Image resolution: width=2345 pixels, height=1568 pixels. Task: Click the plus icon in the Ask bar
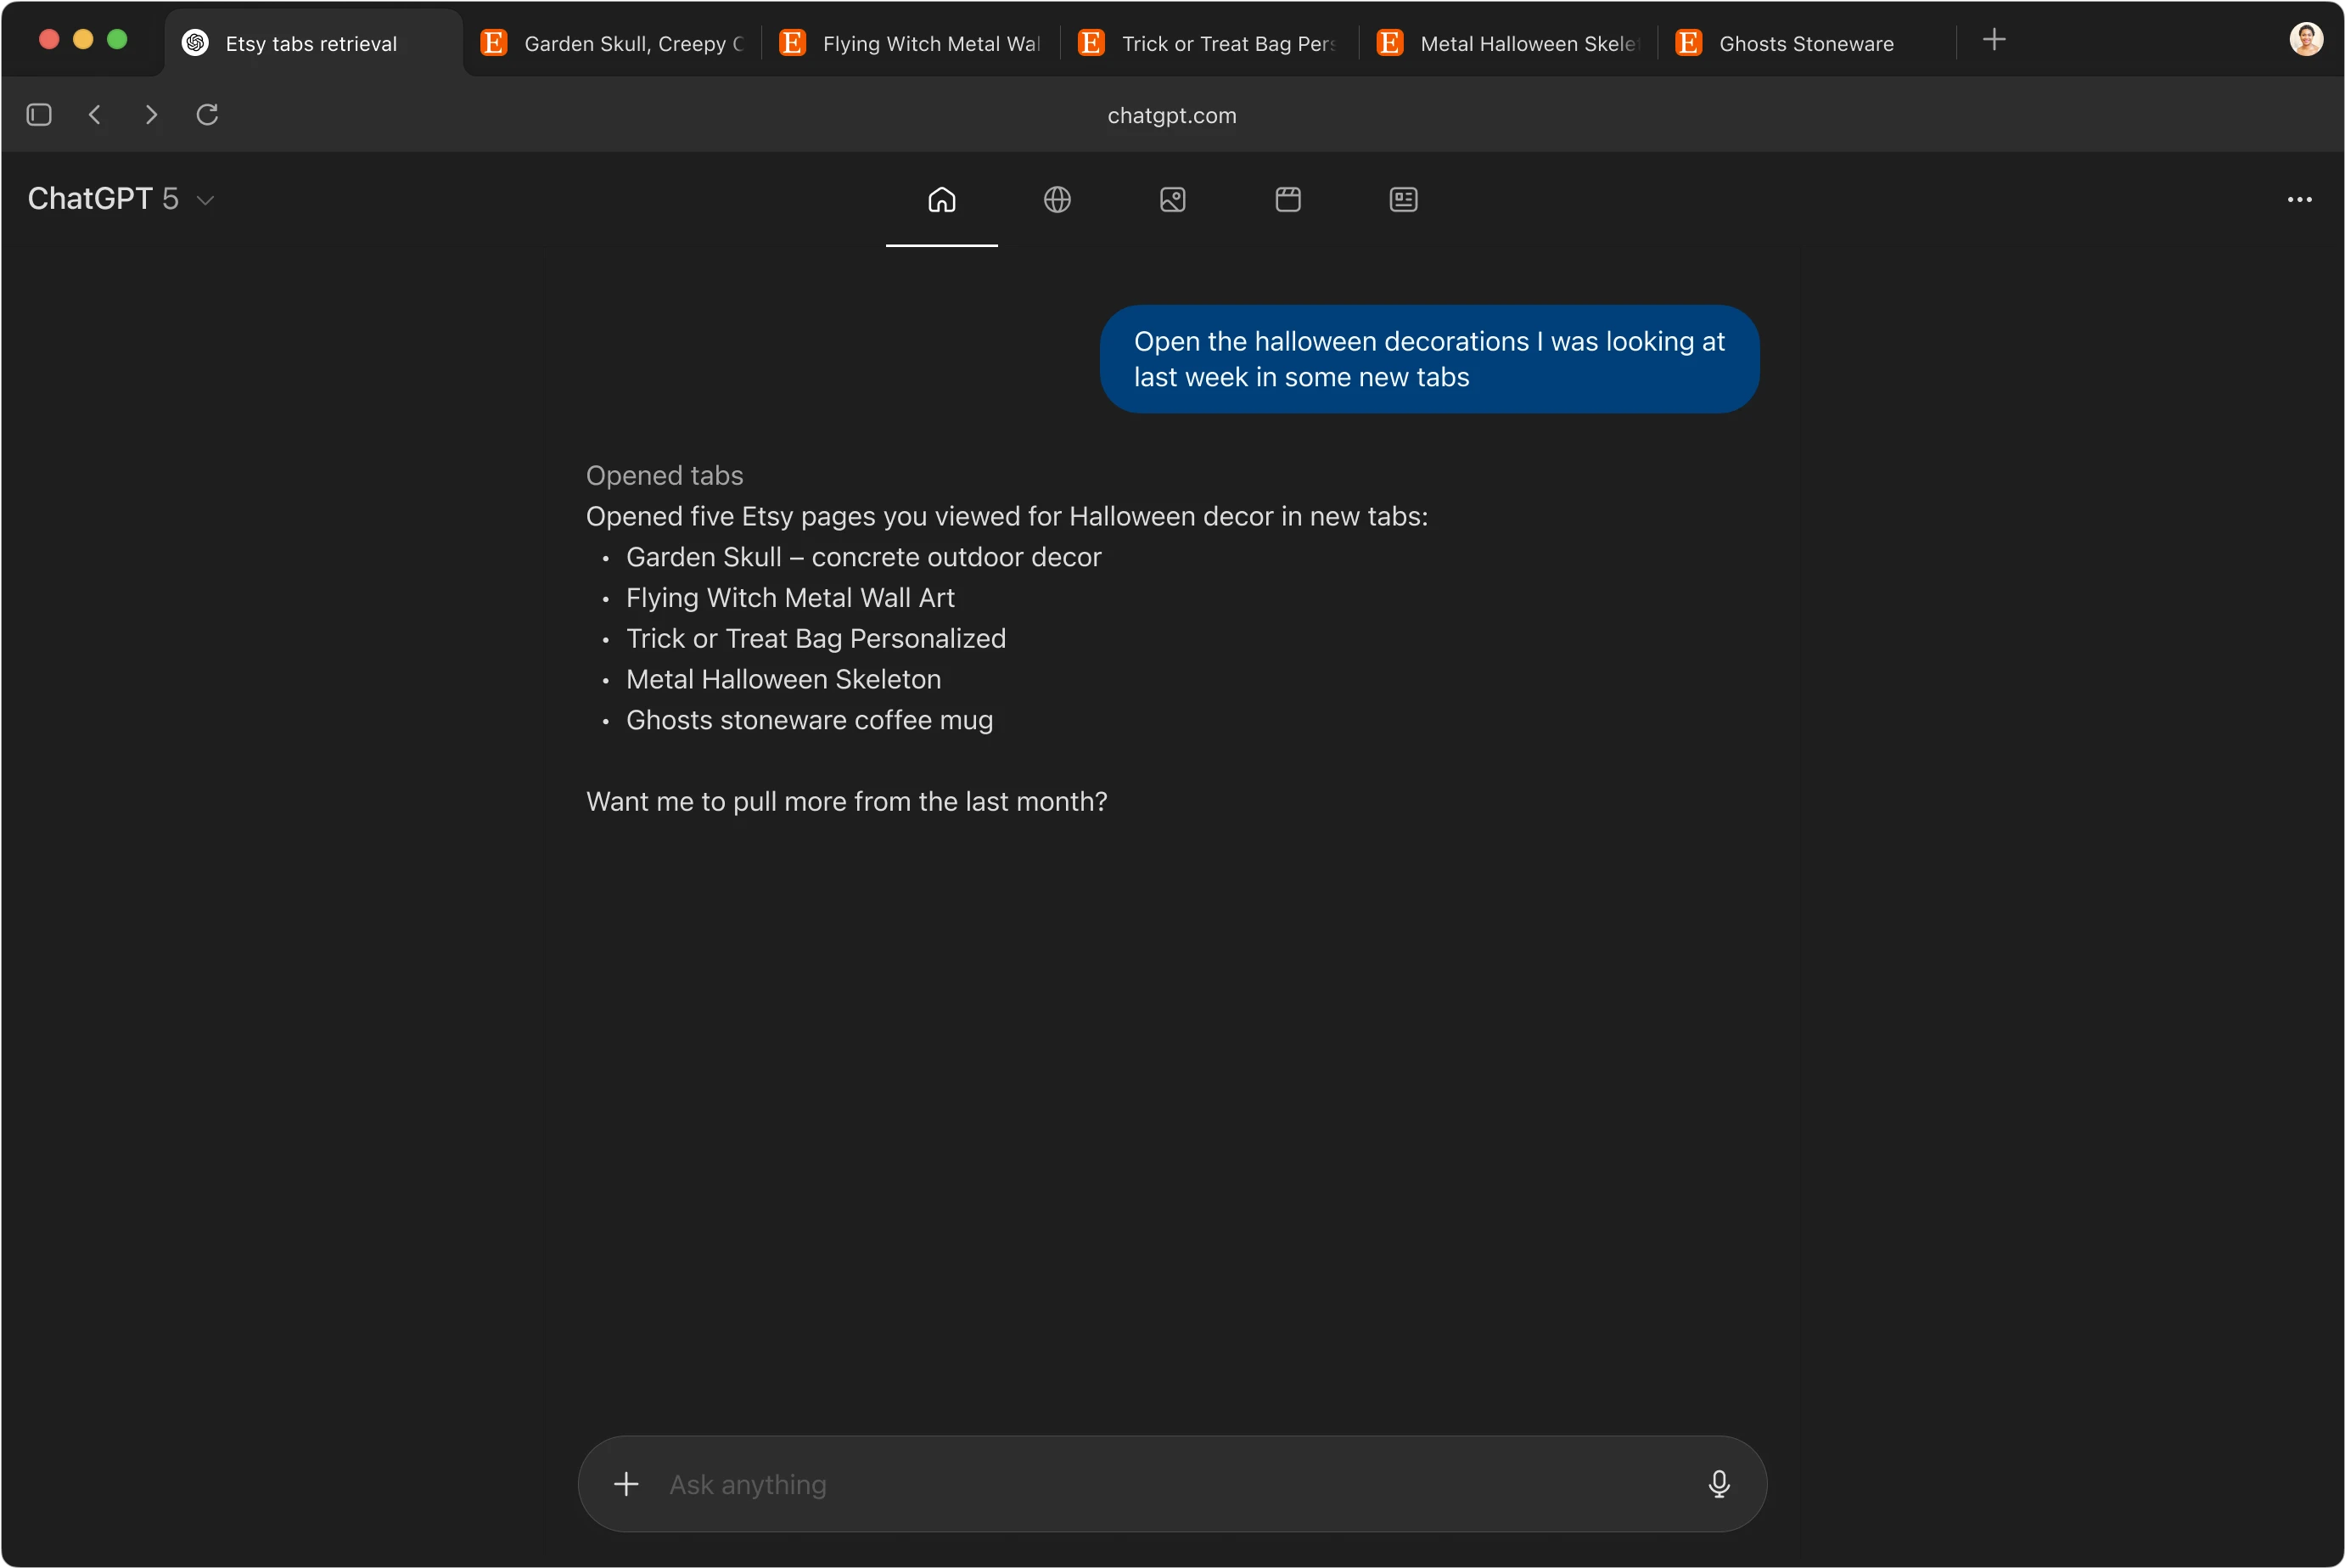(626, 1484)
